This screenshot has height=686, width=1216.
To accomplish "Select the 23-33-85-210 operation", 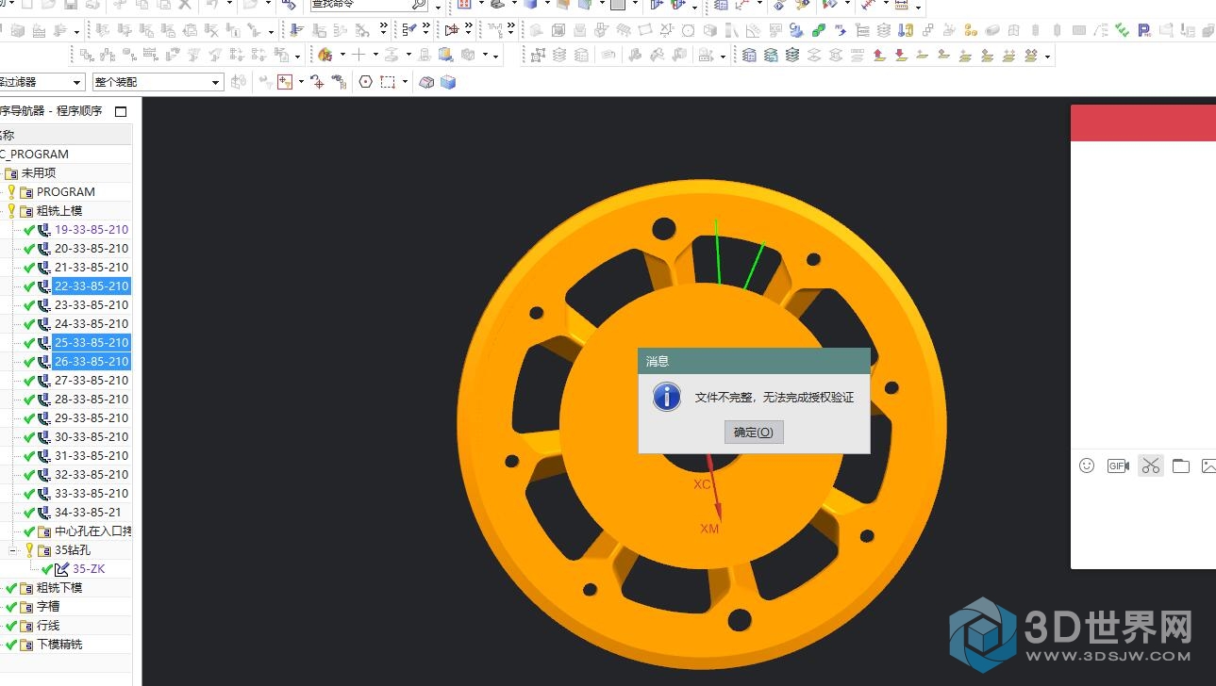I will point(92,305).
